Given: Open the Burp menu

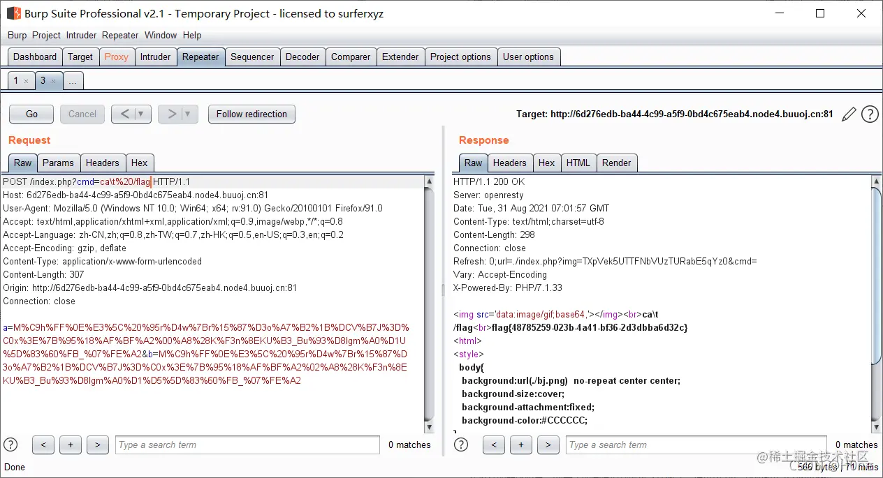Looking at the screenshot, I should (17, 35).
